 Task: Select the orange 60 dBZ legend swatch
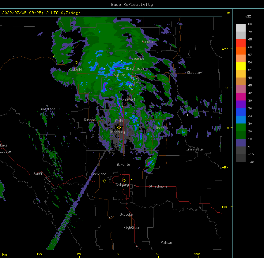point(241,51)
